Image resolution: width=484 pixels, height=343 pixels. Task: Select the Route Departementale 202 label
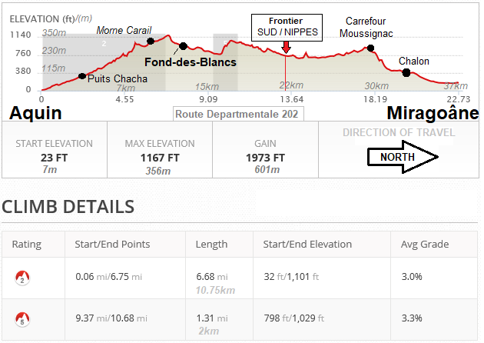pyautogui.click(x=237, y=114)
